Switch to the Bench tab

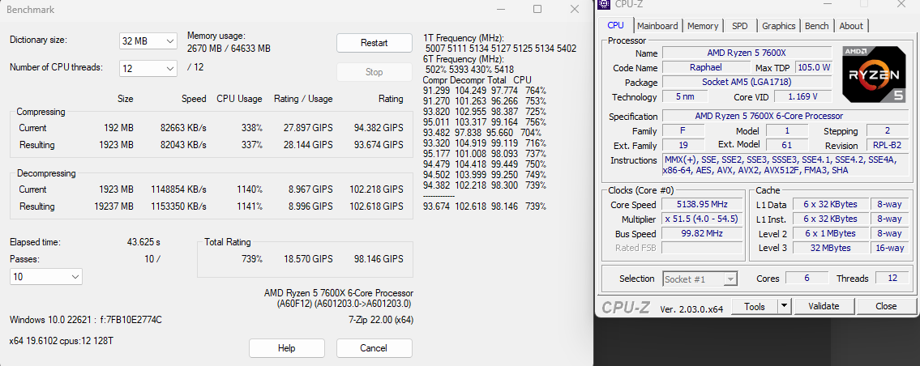817,26
